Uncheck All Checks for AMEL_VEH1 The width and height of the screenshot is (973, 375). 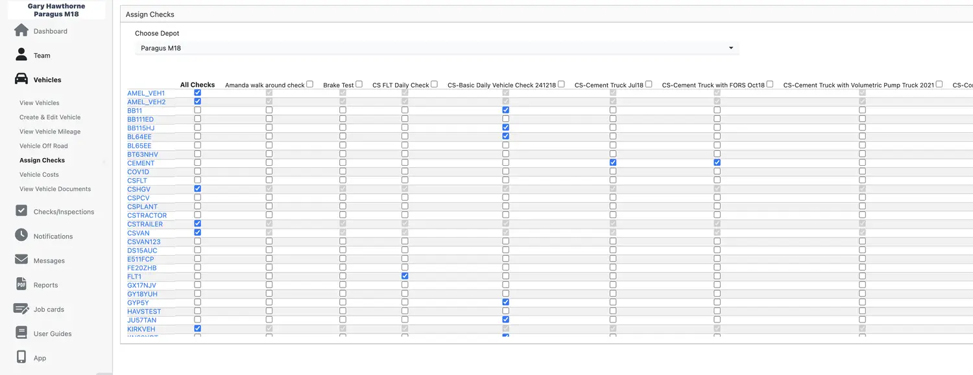pyautogui.click(x=198, y=93)
